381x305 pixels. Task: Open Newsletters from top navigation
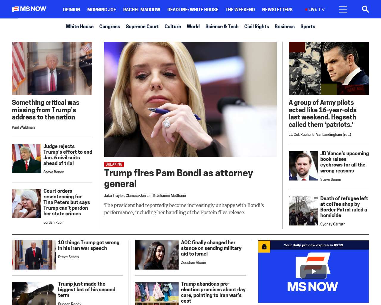[x=277, y=10]
